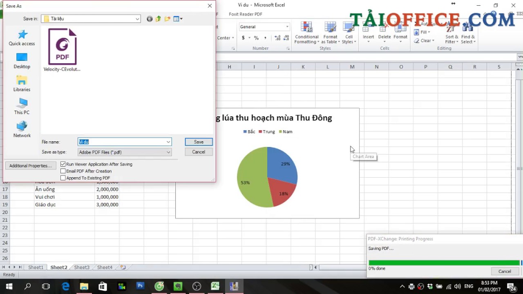The height and width of the screenshot is (294, 523).
Task: Open Find & Select in Editing group
Action: [x=468, y=33]
